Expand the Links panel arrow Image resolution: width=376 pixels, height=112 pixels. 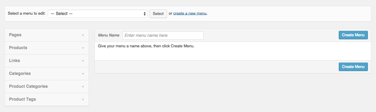pyautogui.click(x=83, y=61)
